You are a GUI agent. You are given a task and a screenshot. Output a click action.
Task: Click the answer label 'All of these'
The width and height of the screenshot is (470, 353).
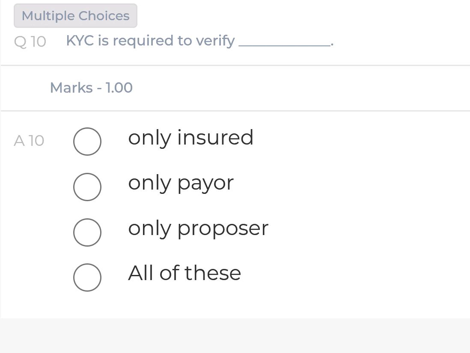[184, 273]
